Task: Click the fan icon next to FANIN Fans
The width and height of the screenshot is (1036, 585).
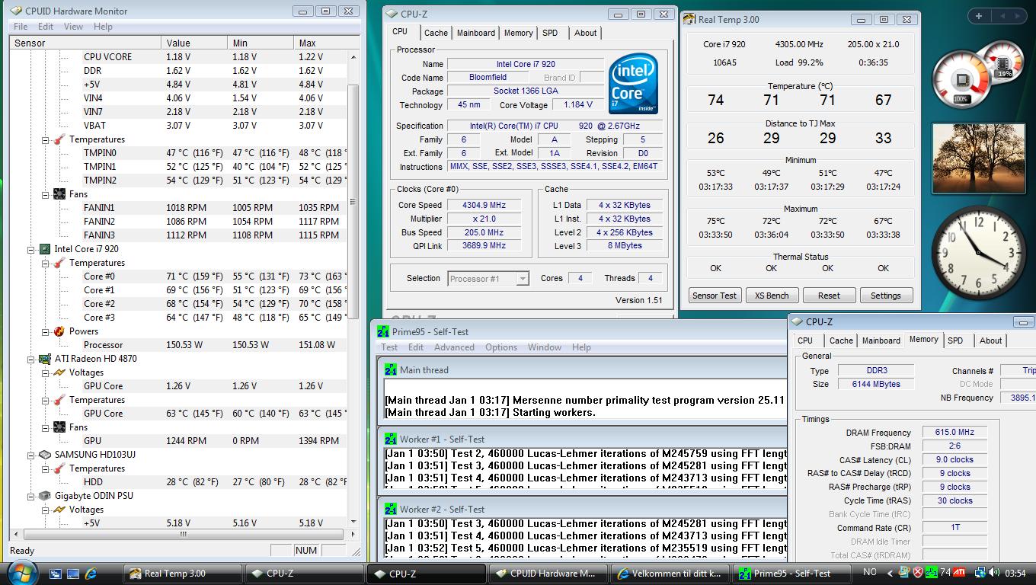Action: pos(59,194)
